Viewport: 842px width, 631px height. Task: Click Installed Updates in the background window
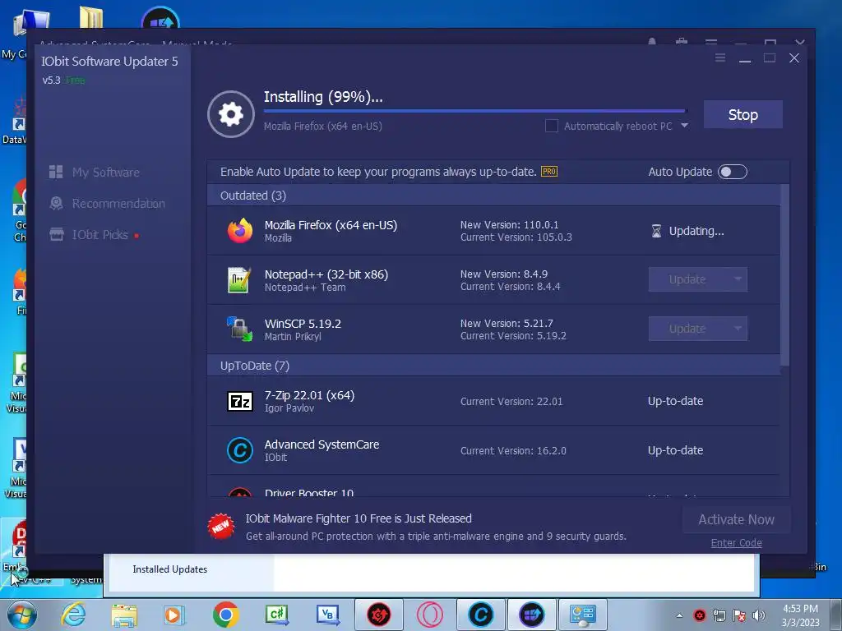169,569
